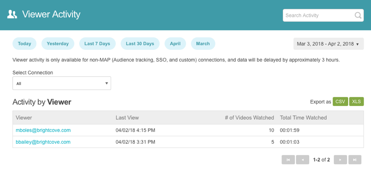Export viewer activity as XLS

tap(356, 102)
